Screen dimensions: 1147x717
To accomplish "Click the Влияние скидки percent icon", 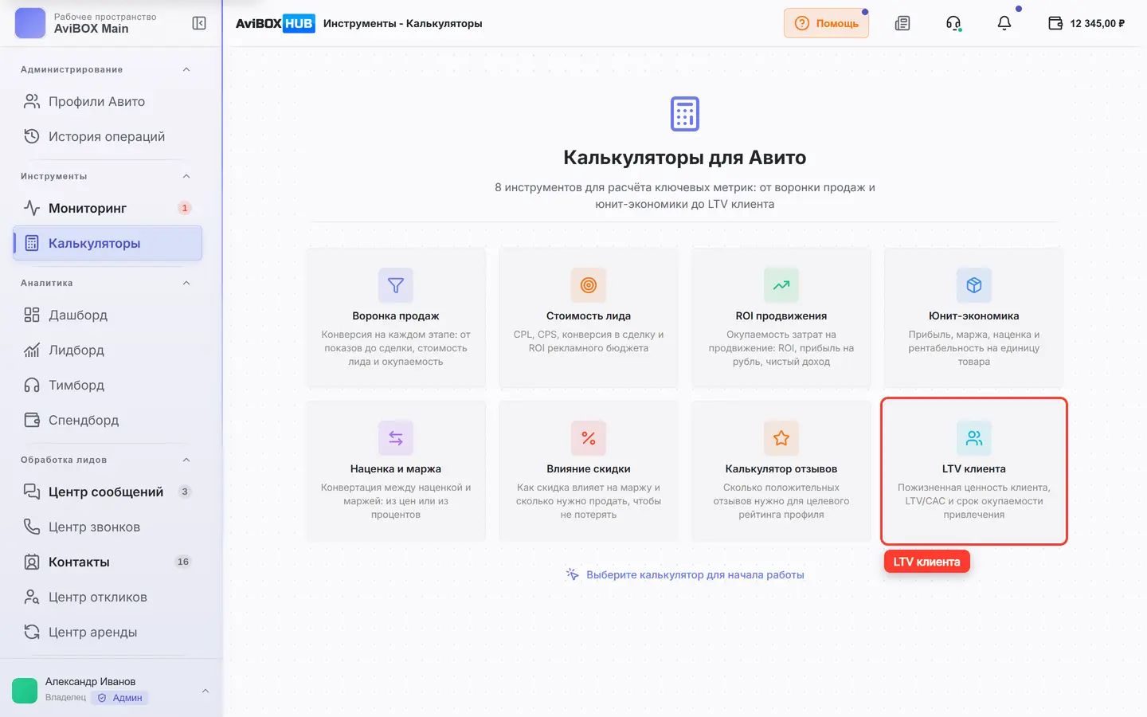I will [x=589, y=438].
